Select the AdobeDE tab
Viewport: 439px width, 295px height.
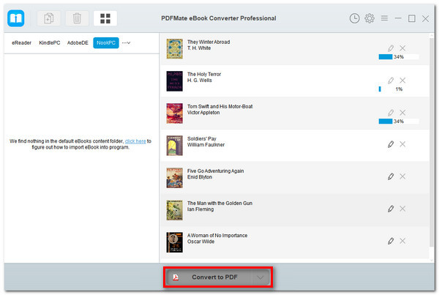(78, 43)
